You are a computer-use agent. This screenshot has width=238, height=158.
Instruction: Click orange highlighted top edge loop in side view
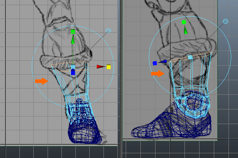[191, 57]
